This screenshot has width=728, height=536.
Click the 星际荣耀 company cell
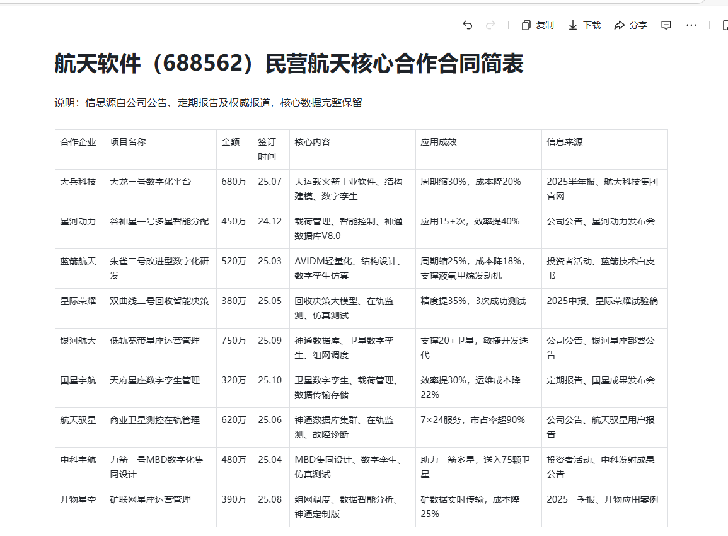pyautogui.click(x=80, y=308)
